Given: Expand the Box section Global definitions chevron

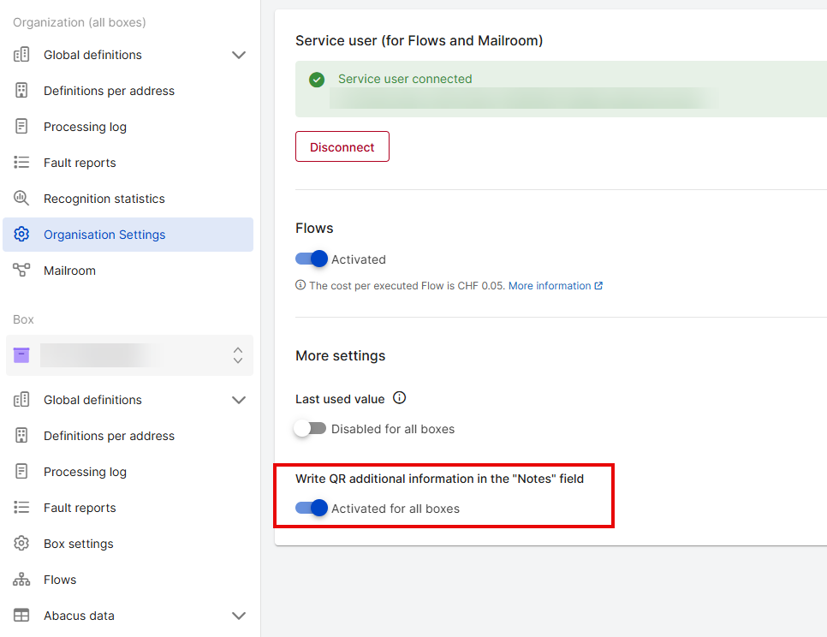Looking at the screenshot, I should [x=239, y=400].
